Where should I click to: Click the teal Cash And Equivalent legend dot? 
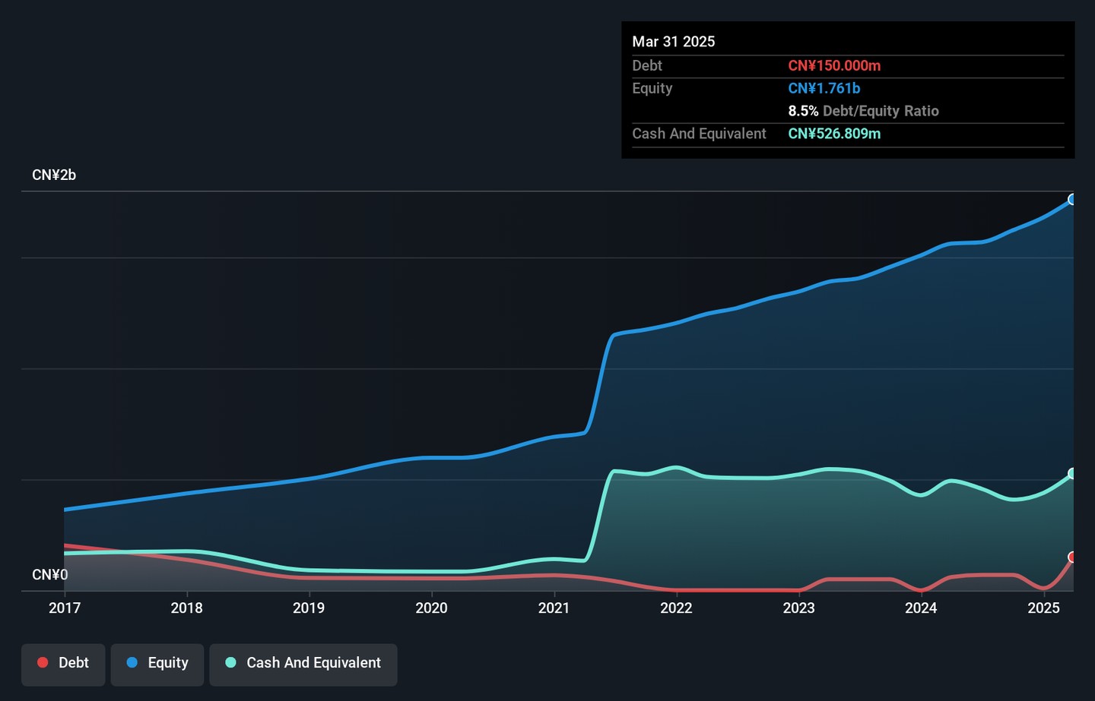(x=231, y=663)
